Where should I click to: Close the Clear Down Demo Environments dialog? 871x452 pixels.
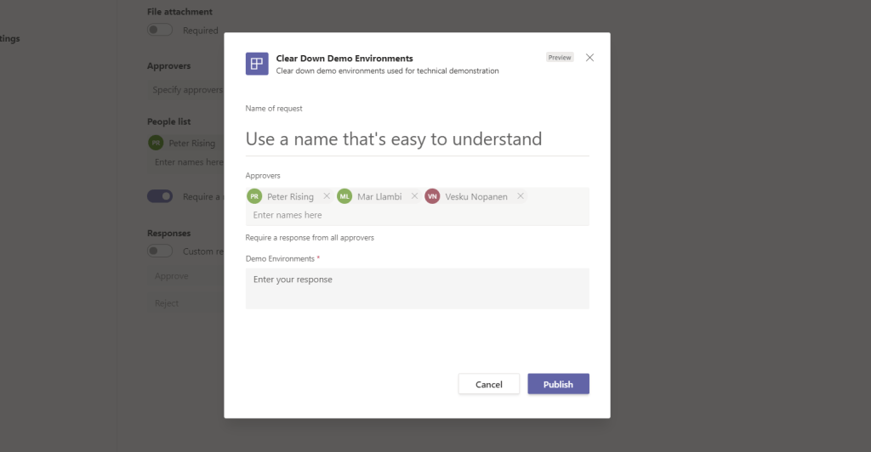(589, 58)
